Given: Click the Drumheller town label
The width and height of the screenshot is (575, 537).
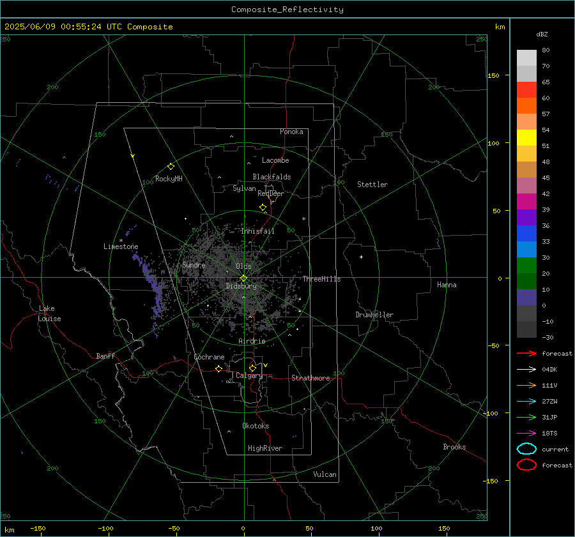Looking at the screenshot, I should (374, 315).
